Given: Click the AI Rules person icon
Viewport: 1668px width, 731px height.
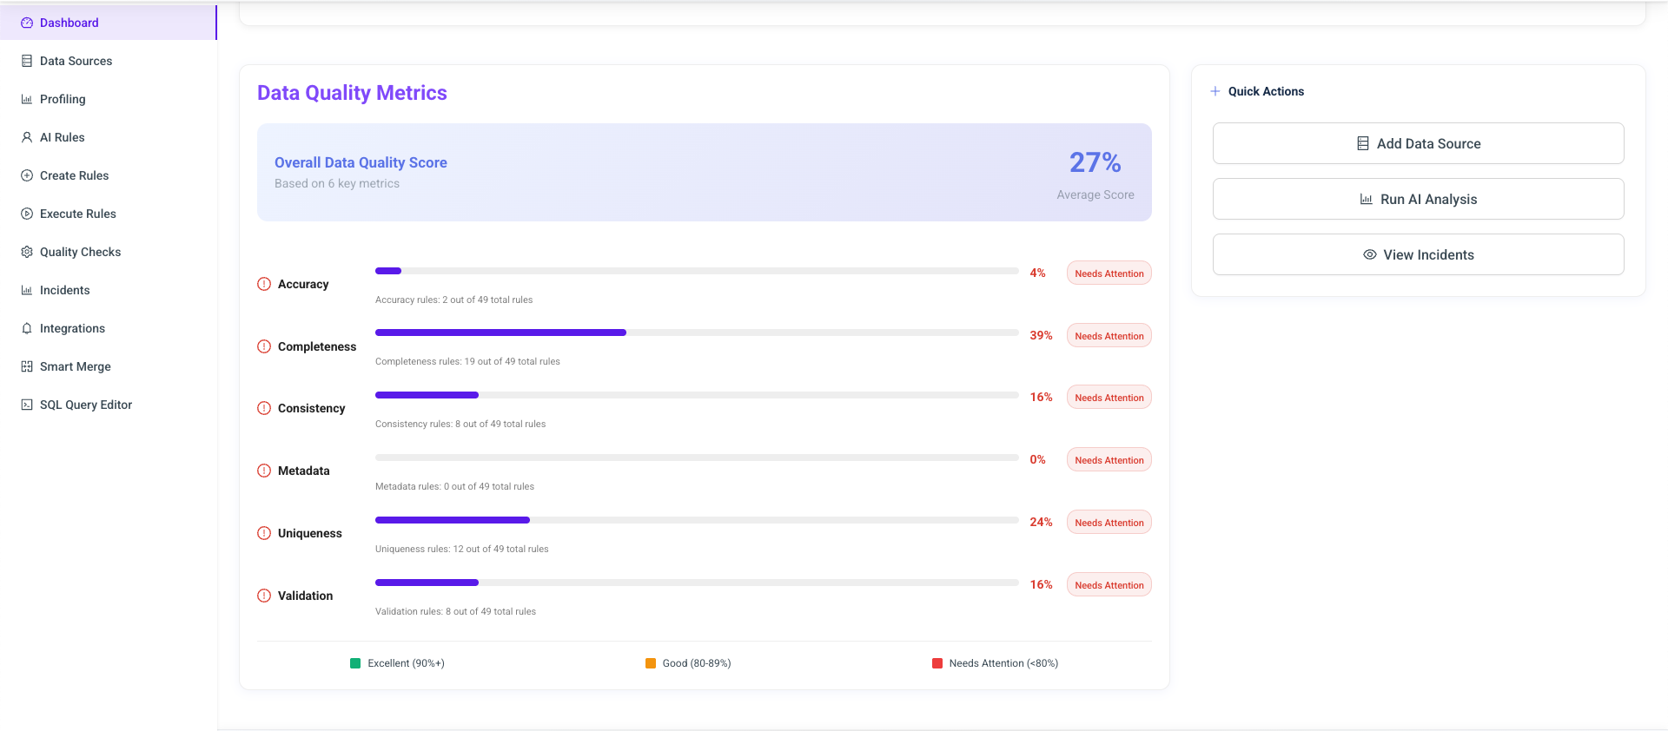Looking at the screenshot, I should pyautogui.click(x=27, y=137).
